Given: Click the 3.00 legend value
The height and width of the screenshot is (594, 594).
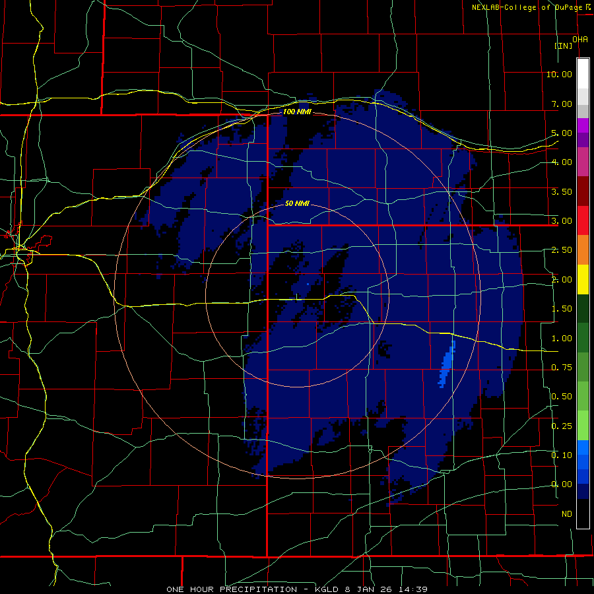Looking at the screenshot, I should (562, 221).
